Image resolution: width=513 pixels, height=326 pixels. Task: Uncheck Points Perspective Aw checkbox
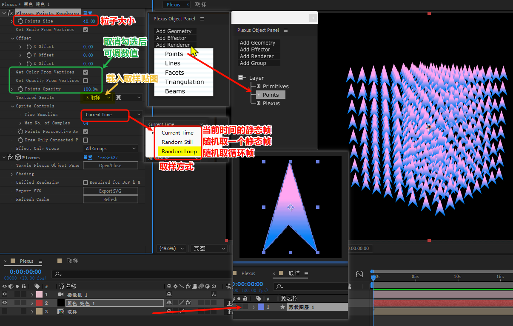coord(85,132)
